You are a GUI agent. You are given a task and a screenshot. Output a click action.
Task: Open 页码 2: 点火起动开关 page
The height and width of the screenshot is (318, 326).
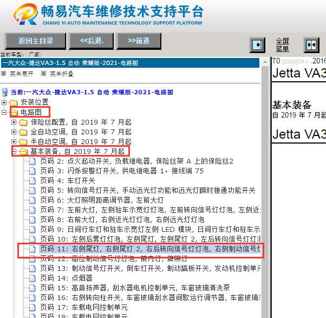(x=136, y=161)
